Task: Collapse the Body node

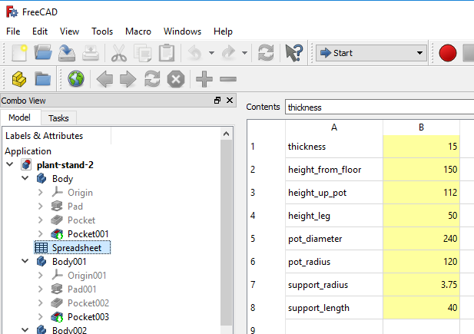Action: point(25,178)
